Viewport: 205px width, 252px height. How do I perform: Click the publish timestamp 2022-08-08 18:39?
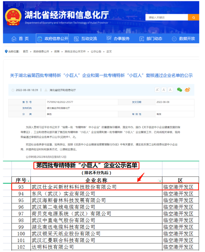(x=27, y=90)
